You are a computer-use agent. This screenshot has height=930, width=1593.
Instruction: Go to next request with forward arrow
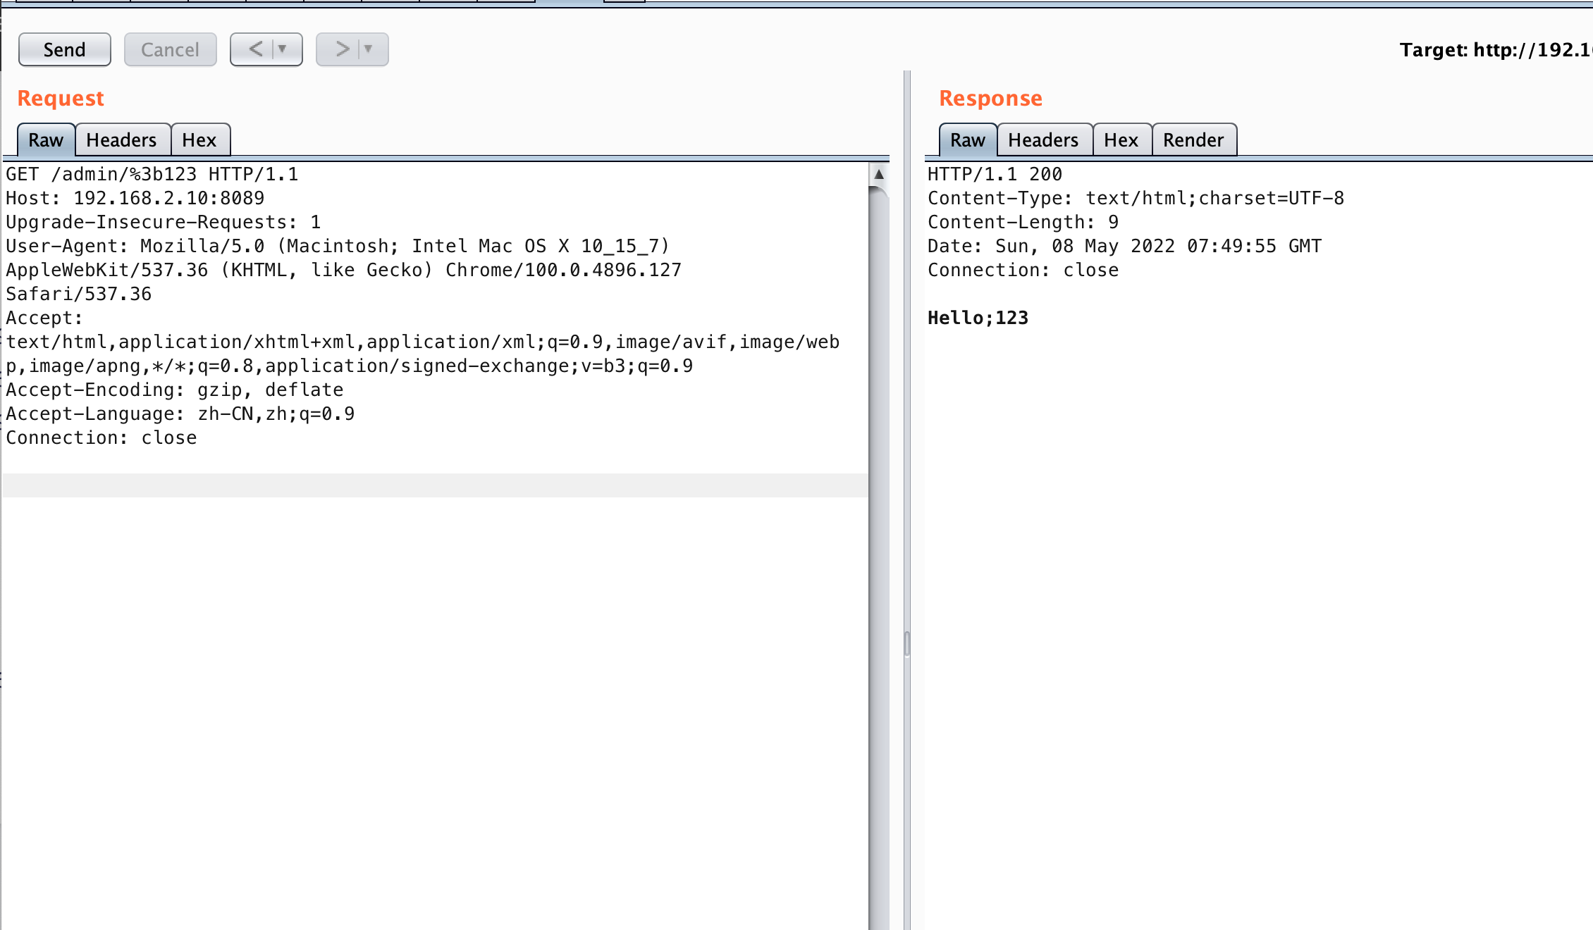coord(342,49)
